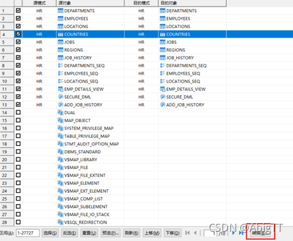Screen dimensions: 293x241
Task: Click destination schema HR in SECURE_DML row
Action: coord(141,97)
